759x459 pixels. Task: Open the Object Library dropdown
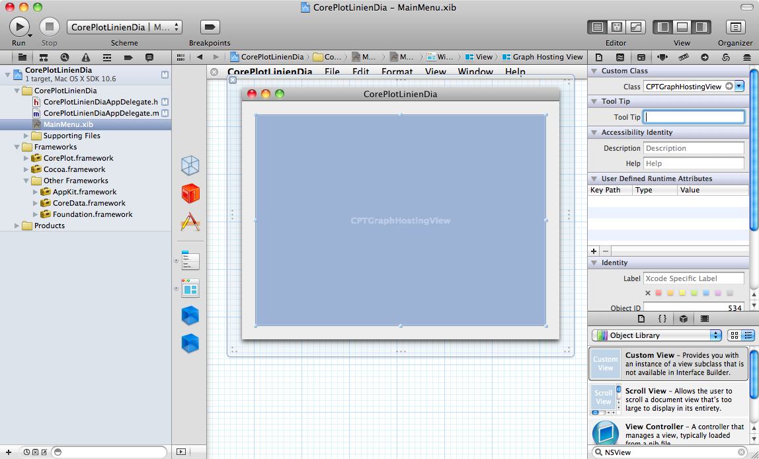657,335
